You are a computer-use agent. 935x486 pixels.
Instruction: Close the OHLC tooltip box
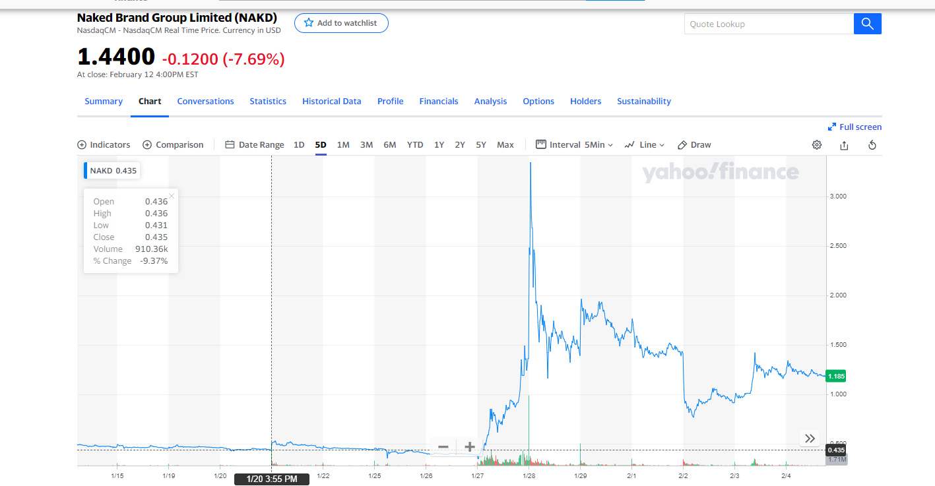tap(172, 196)
